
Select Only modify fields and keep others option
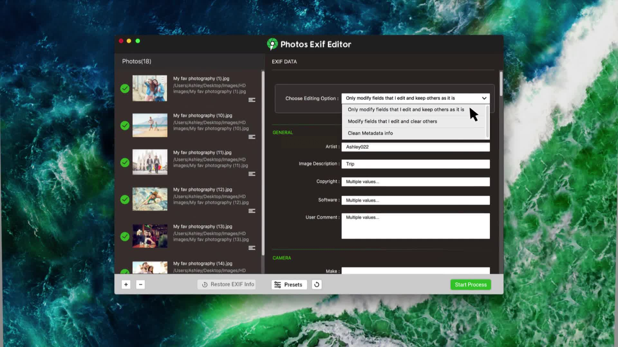coord(406,110)
